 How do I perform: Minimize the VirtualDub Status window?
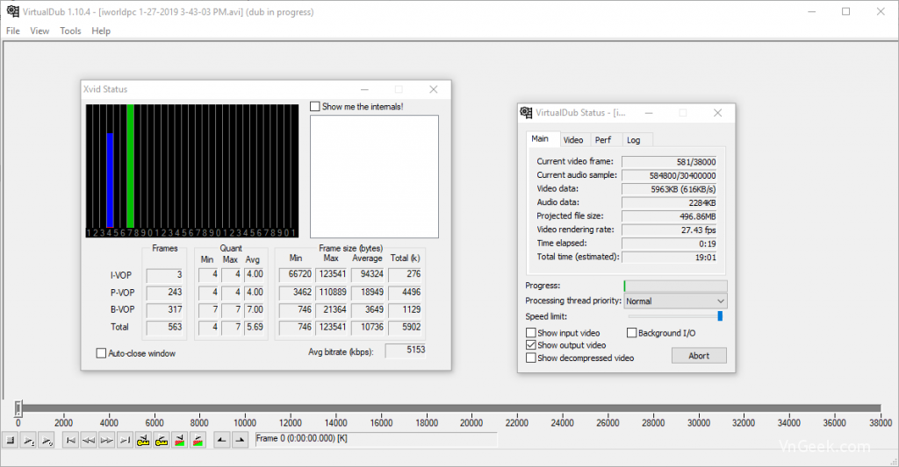pyautogui.click(x=649, y=113)
